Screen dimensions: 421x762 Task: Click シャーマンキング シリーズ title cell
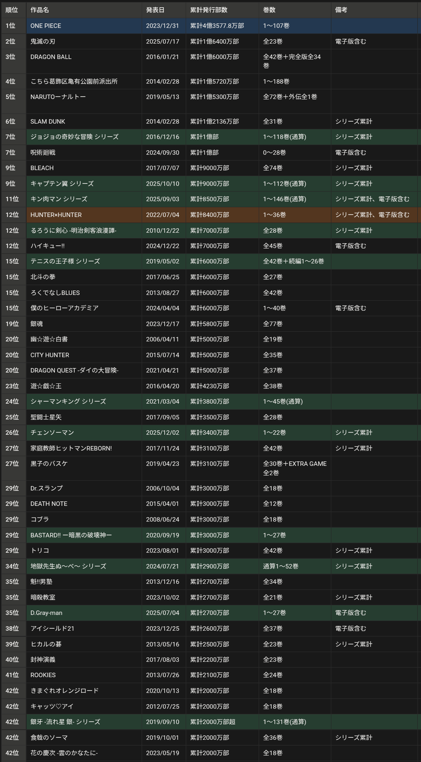click(x=84, y=401)
